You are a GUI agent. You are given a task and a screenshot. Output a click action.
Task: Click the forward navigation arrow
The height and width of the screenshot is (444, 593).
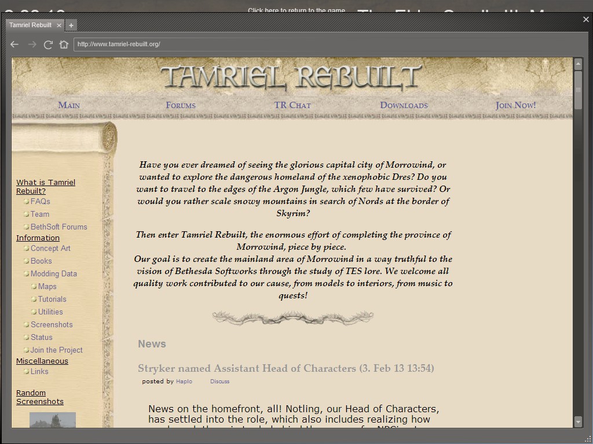[x=32, y=45]
